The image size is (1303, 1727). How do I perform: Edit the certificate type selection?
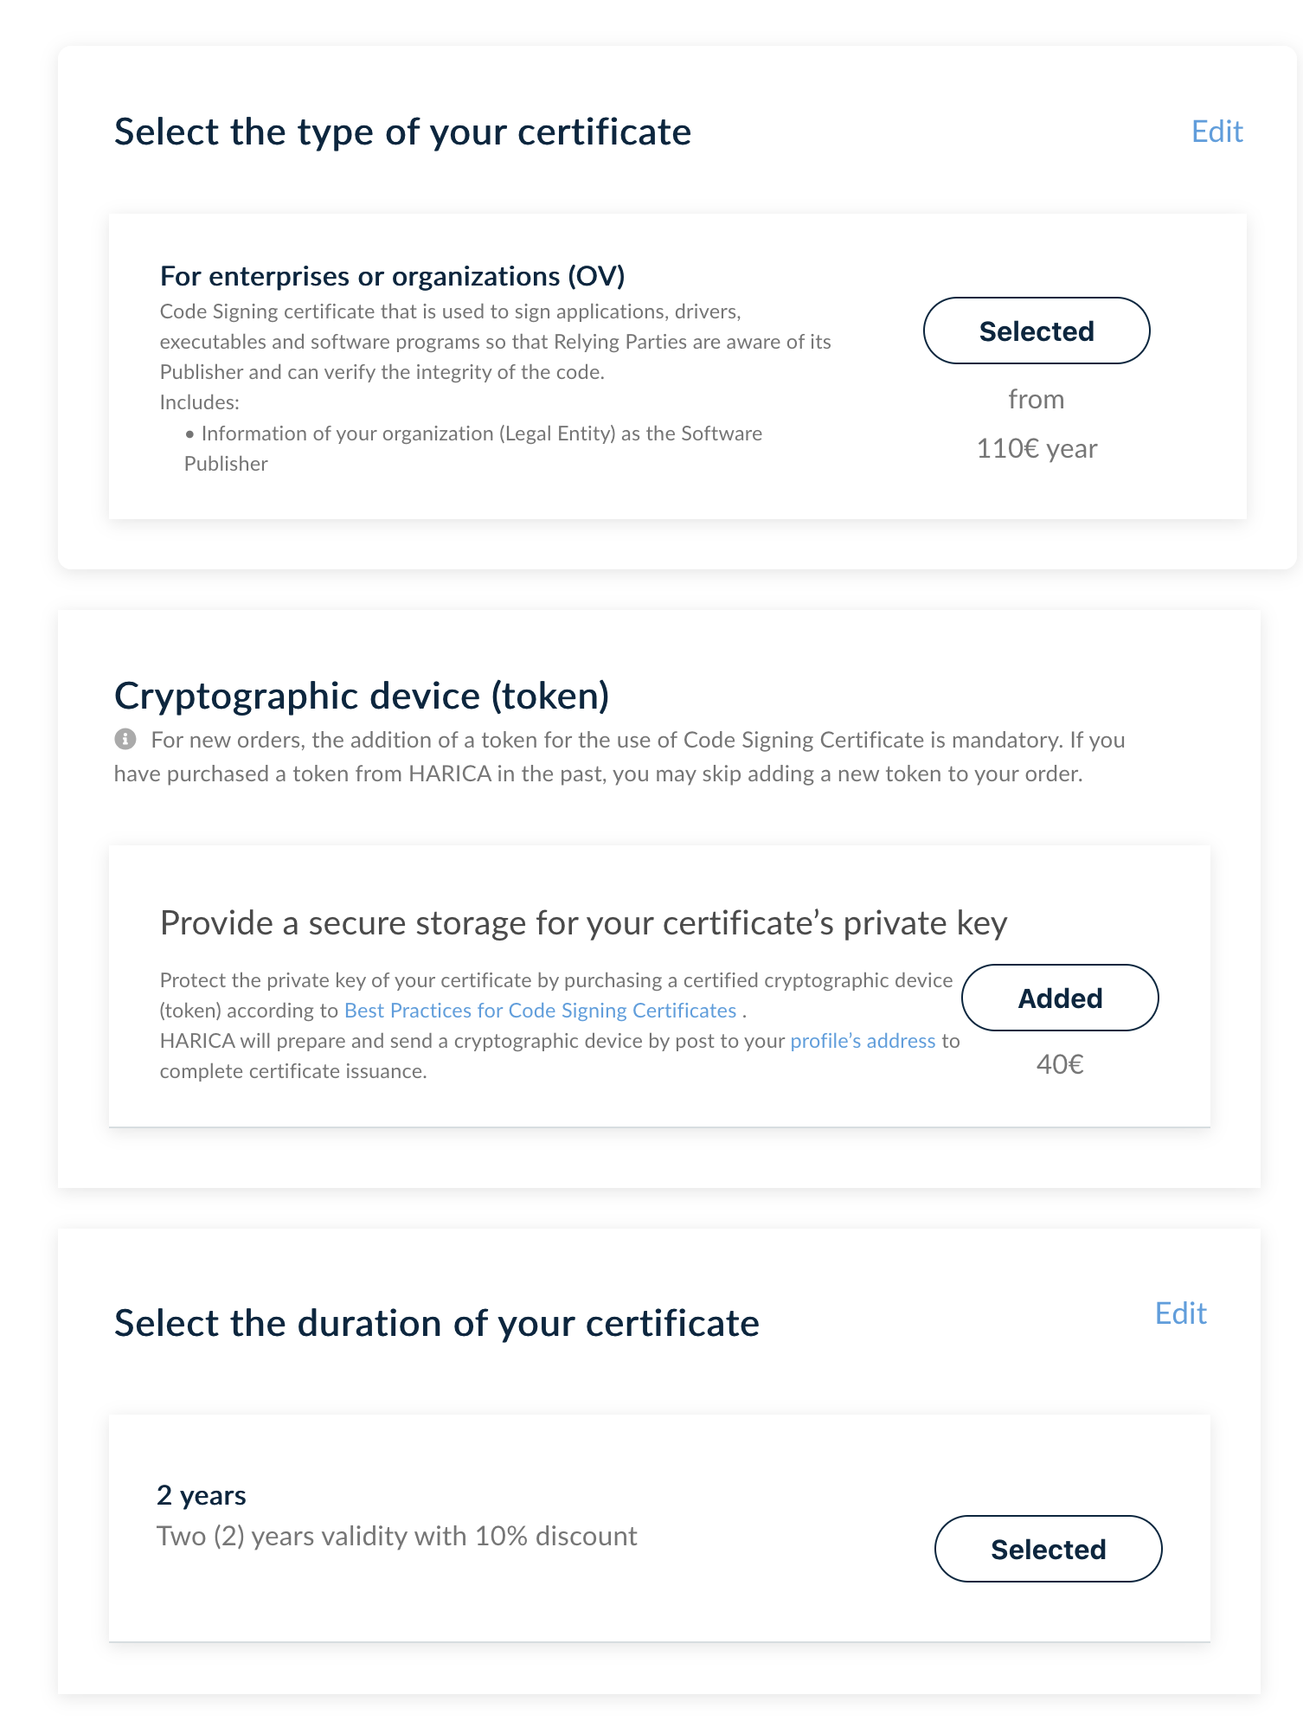click(x=1216, y=132)
